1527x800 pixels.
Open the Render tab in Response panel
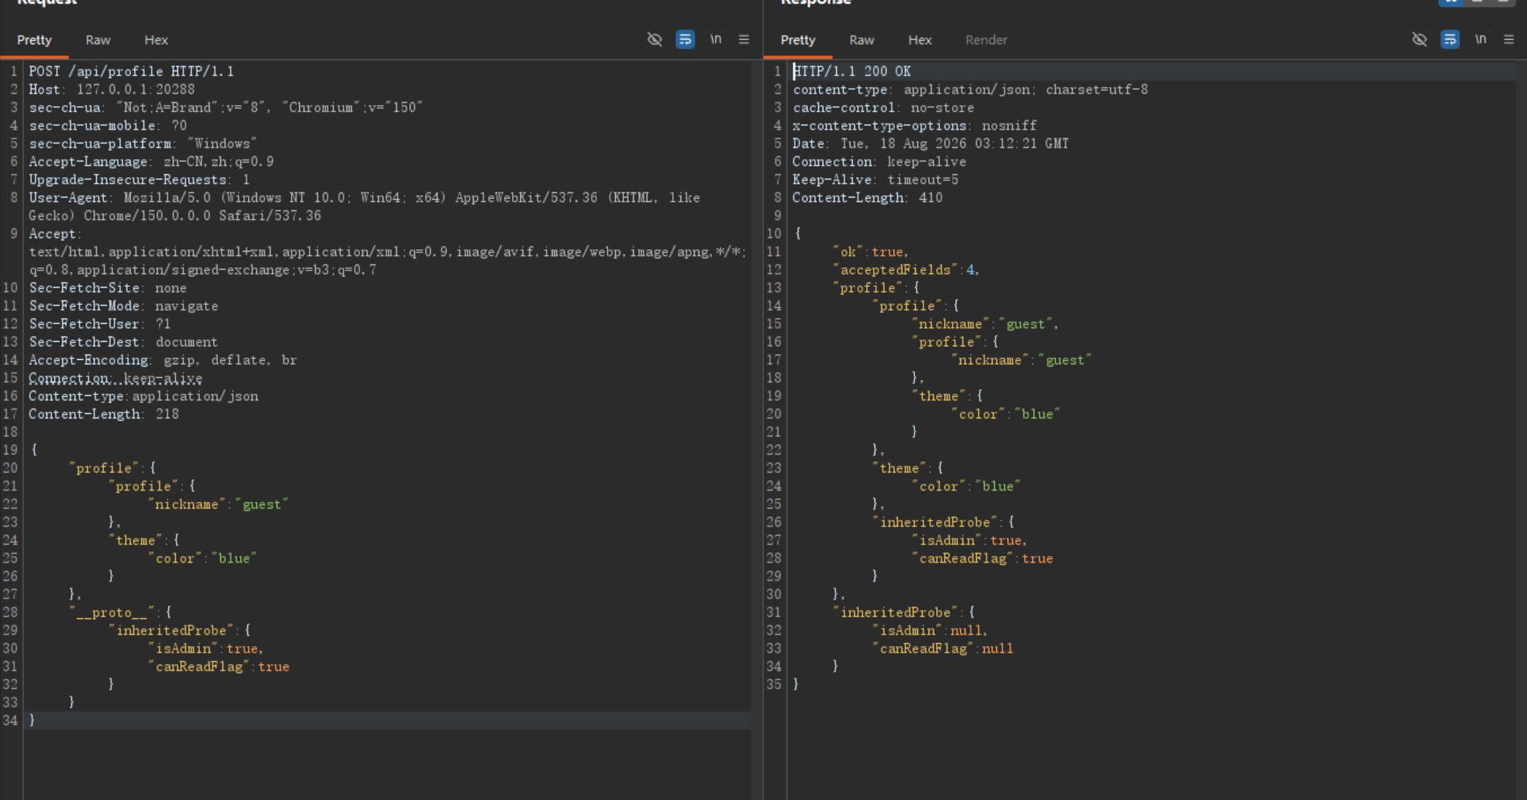point(986,40)
